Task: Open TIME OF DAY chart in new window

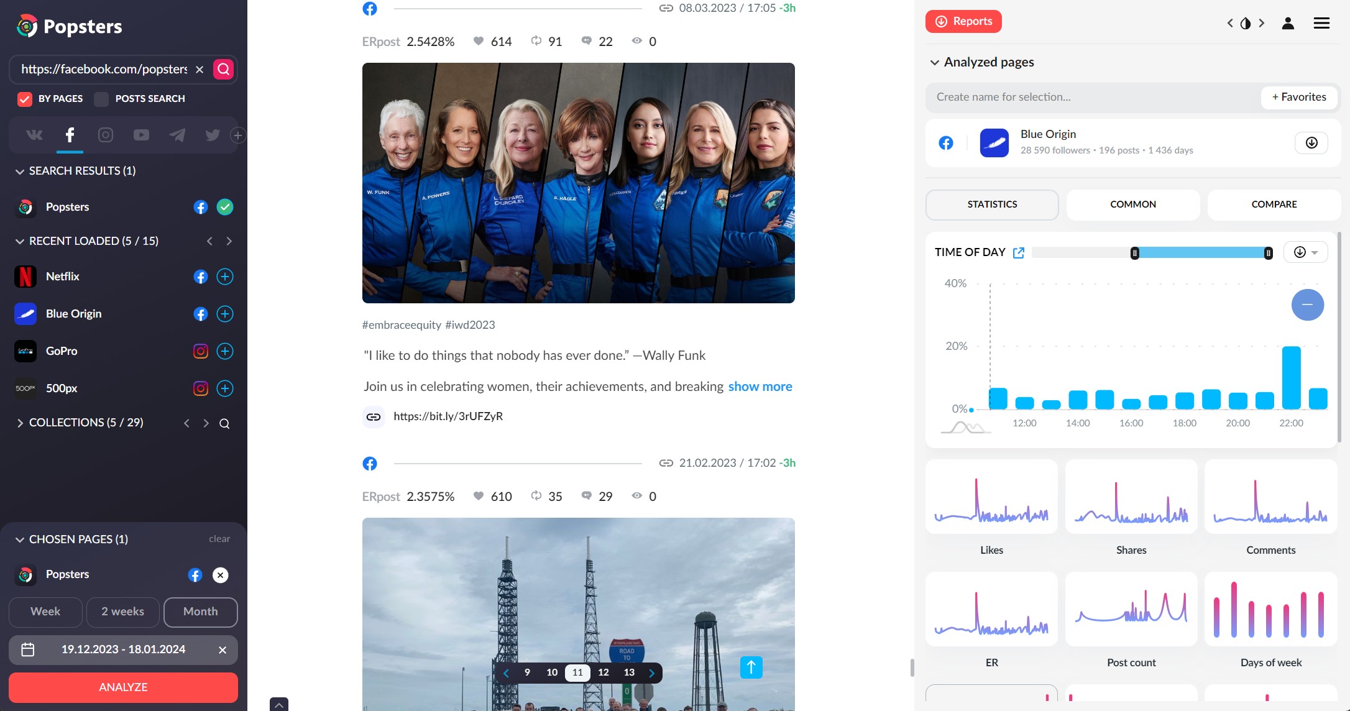Action: (x=1019, y=252)
